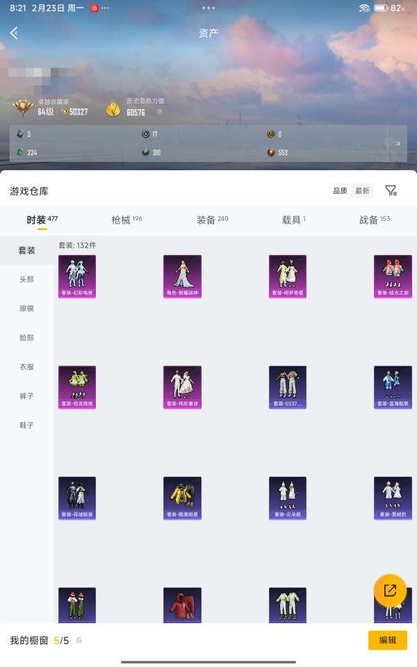Open the 套装-云朵鹅 outfit thumbnail
The height and width of the screenshot is (667, 417).
[288, 498]
